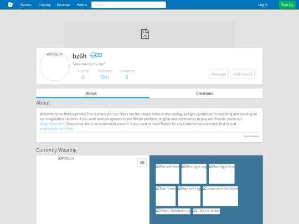This screenshot has height=224, width=299.
Task: Open the Friends count 0
Action: point(83,77)
